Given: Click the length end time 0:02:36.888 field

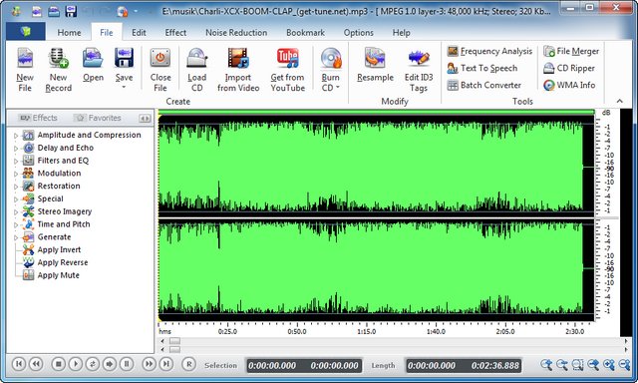Looking at the screenshot, I should [x=495, y=365].
